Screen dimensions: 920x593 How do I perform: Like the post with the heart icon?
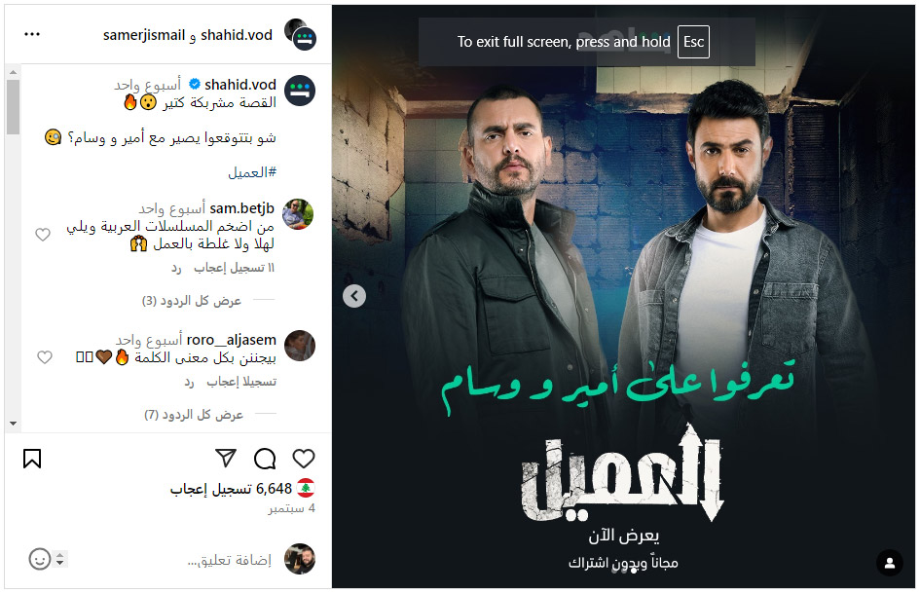click(304, 459)
